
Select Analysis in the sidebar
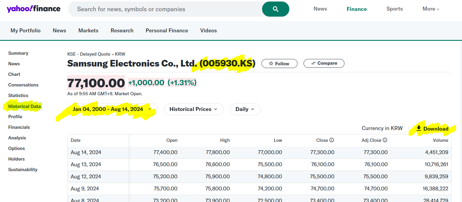(x=17, y=138)
